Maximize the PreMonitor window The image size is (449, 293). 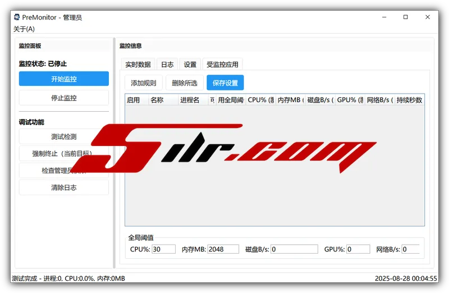click(x=405, y=17)
